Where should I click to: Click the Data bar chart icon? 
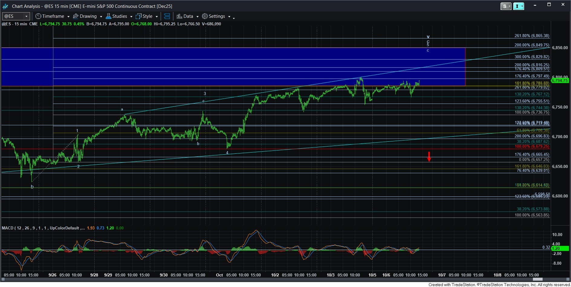179,16
